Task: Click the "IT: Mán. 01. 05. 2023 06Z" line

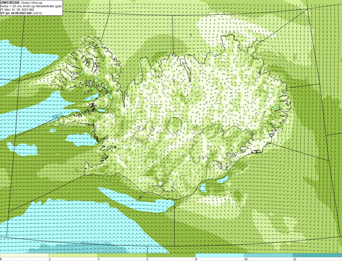Action: (x=17, y=10)
